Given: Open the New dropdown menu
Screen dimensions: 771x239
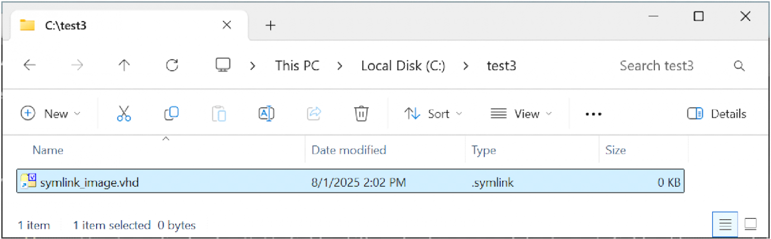Looking at the screenshot, I should [50, 114].
